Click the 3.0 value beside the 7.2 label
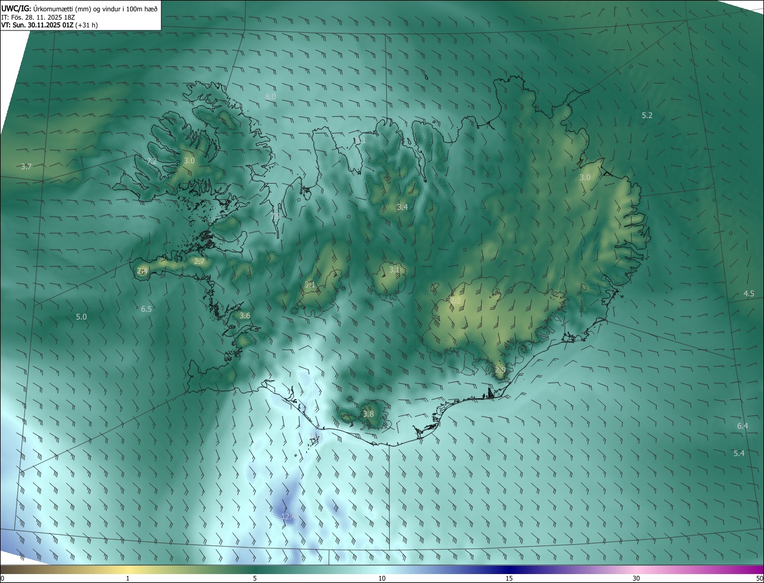The image size is (764, 583). point(189,161)
